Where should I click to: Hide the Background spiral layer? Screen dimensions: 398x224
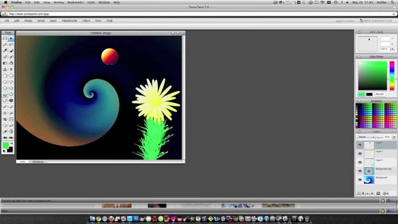pos(360,180)
